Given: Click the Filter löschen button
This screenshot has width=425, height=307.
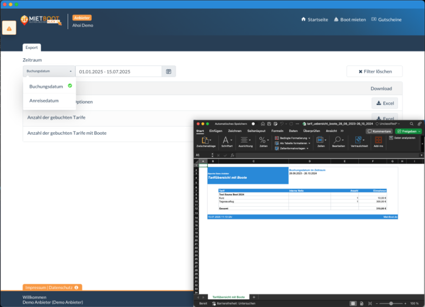Looking at the screenshot, I should pos(374,72).
